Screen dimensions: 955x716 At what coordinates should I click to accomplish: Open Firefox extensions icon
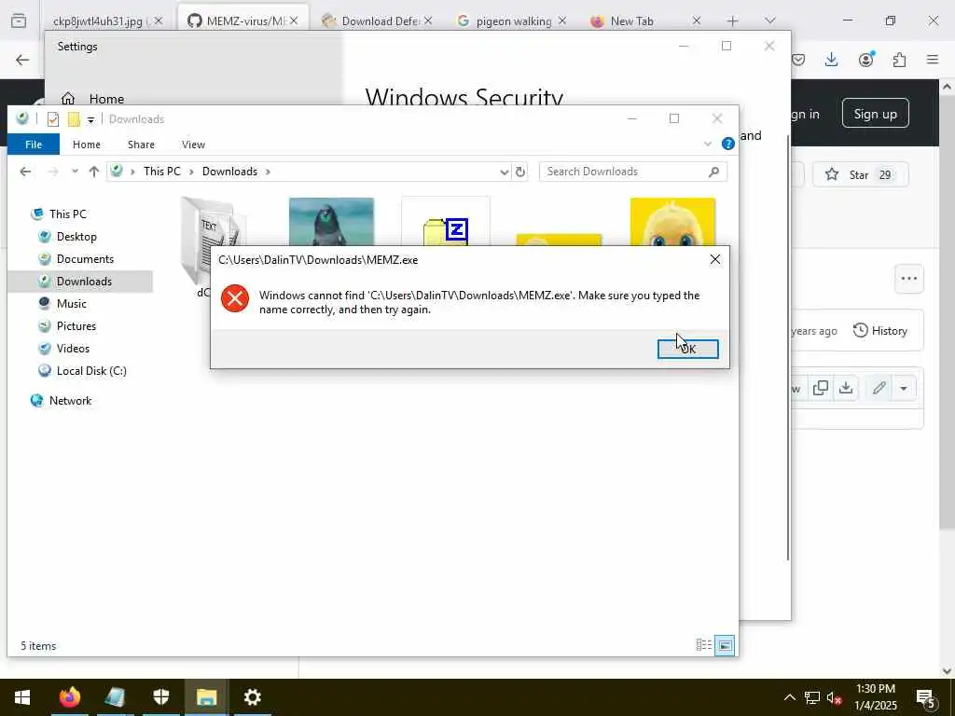(x=900, y=60)
